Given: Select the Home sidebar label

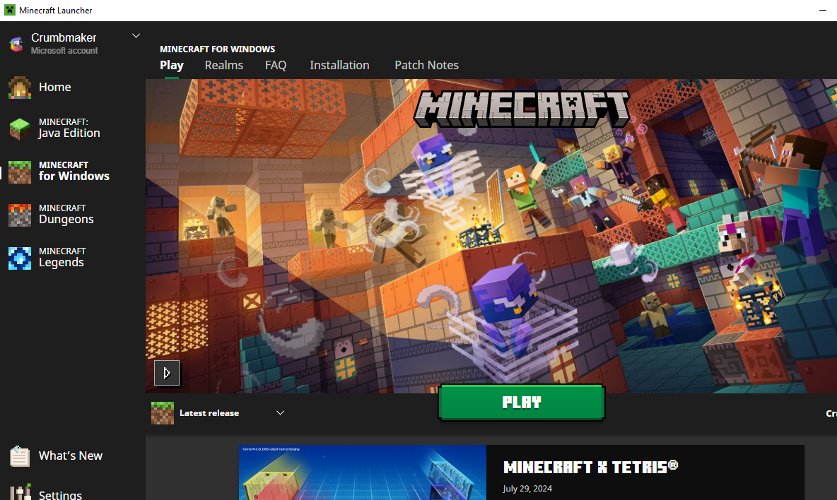Looking at the screenshot, I should 54,87.
